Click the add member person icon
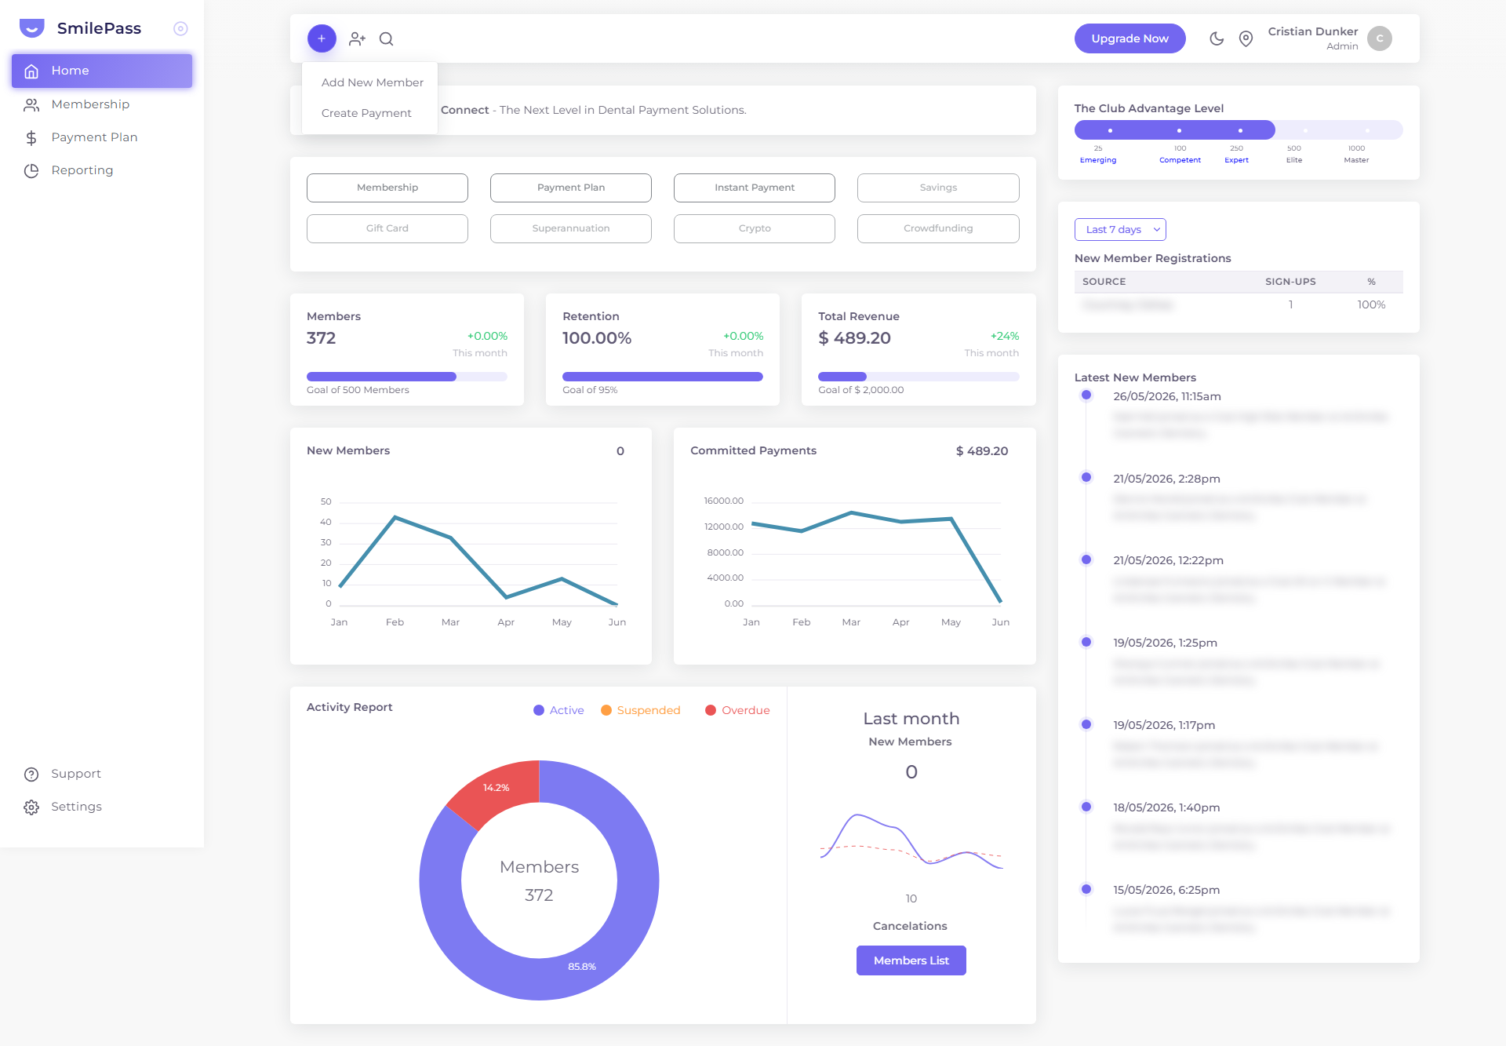1506x1046 pixels. click(x=357, y=38)
